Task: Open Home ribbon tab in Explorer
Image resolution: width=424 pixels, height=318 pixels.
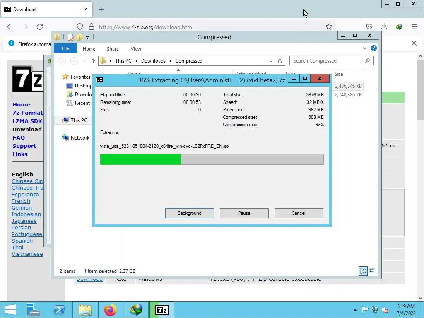Action: (x=89, y=49)
